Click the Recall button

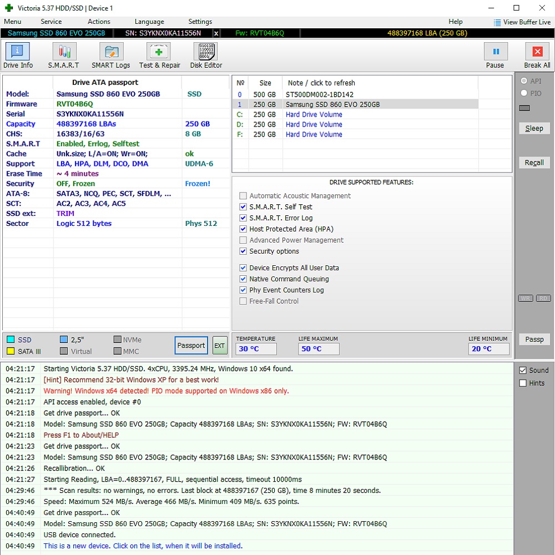(534, 163)
